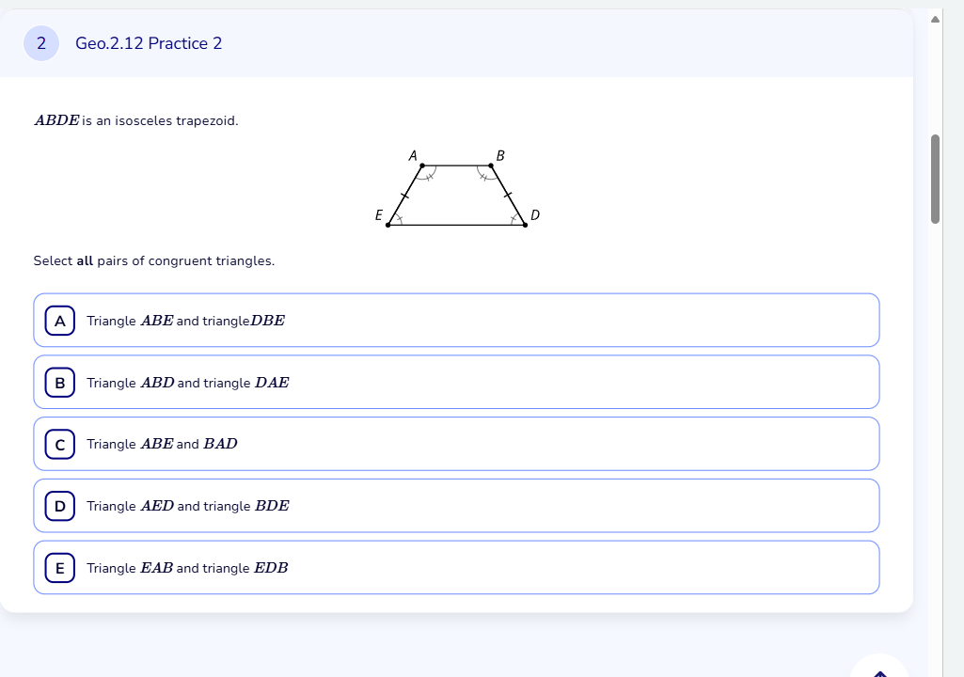Viewport: 964px width, 677px height.
Task: Click vertex point E on the trapezoid
Action: click(x=387, y=225)
